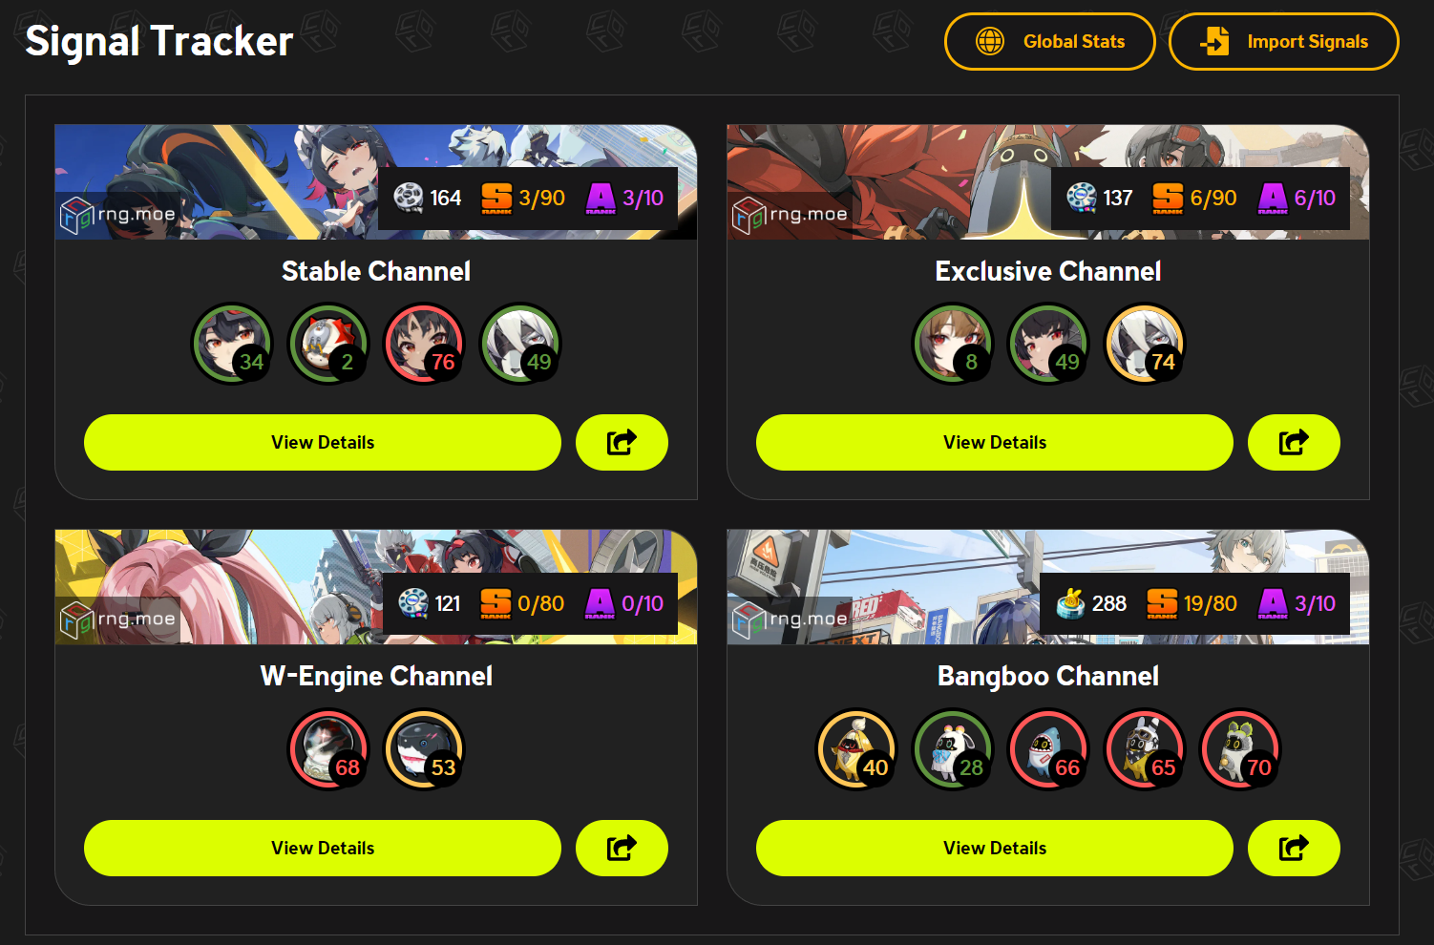Select Stable Channel avatar showing 34

tap(232, 344)
